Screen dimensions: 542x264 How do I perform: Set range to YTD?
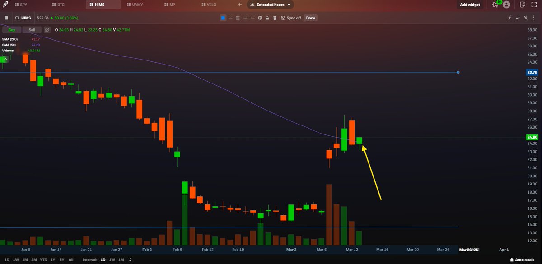click(44, 260)
